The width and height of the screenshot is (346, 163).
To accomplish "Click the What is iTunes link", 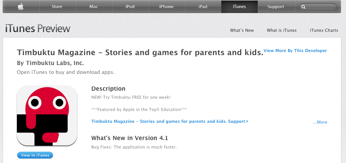I will tap(282, 30).
